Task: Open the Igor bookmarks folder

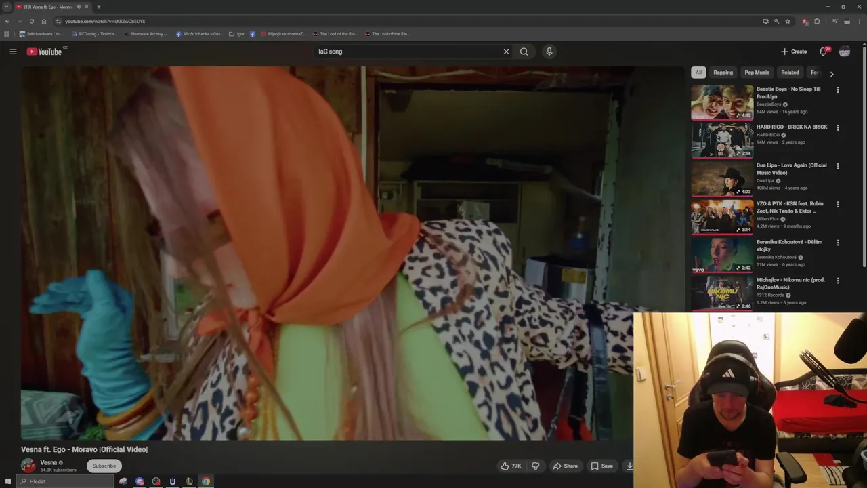Action: click(x=237, y=33)
